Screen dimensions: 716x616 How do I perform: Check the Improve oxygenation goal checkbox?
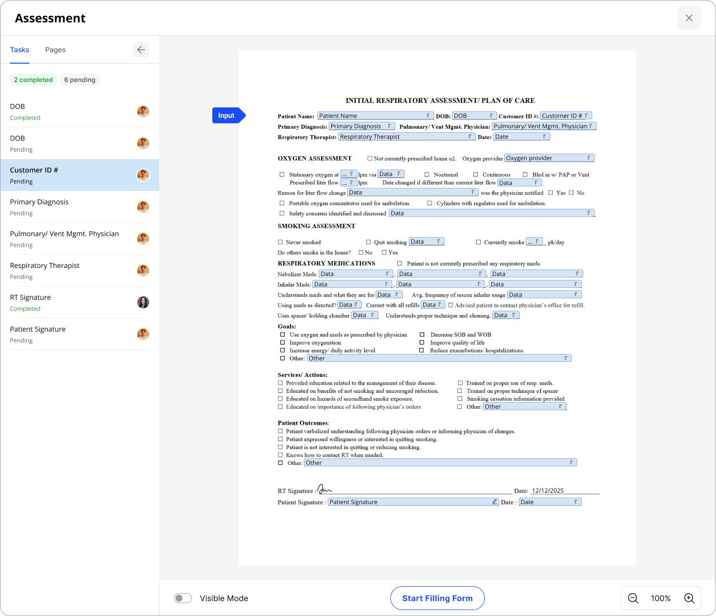pyautogui.click(x=282, y=343)
